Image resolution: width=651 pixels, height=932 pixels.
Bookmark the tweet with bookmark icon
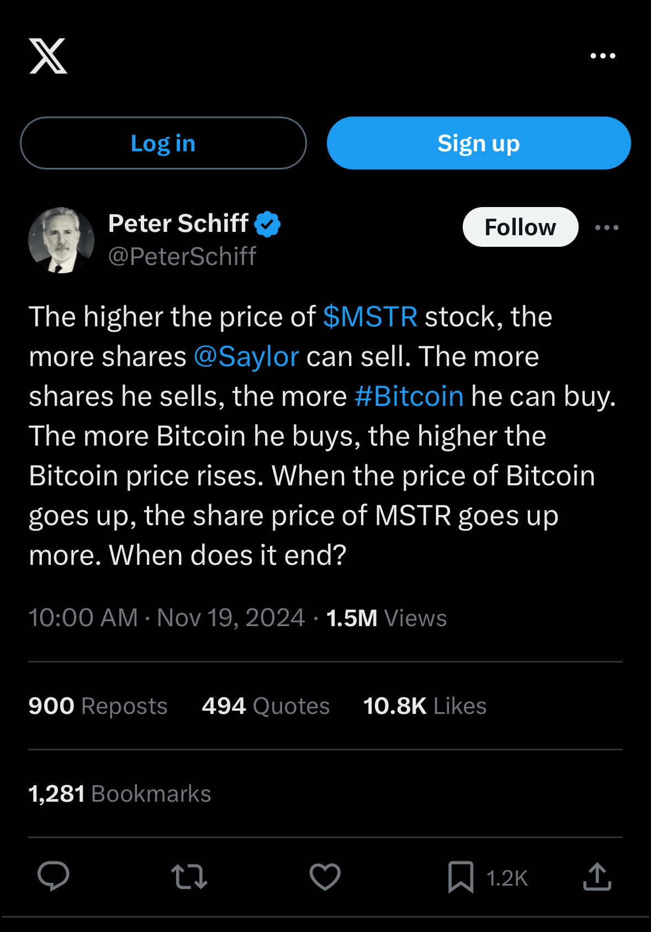coord(461,876)
